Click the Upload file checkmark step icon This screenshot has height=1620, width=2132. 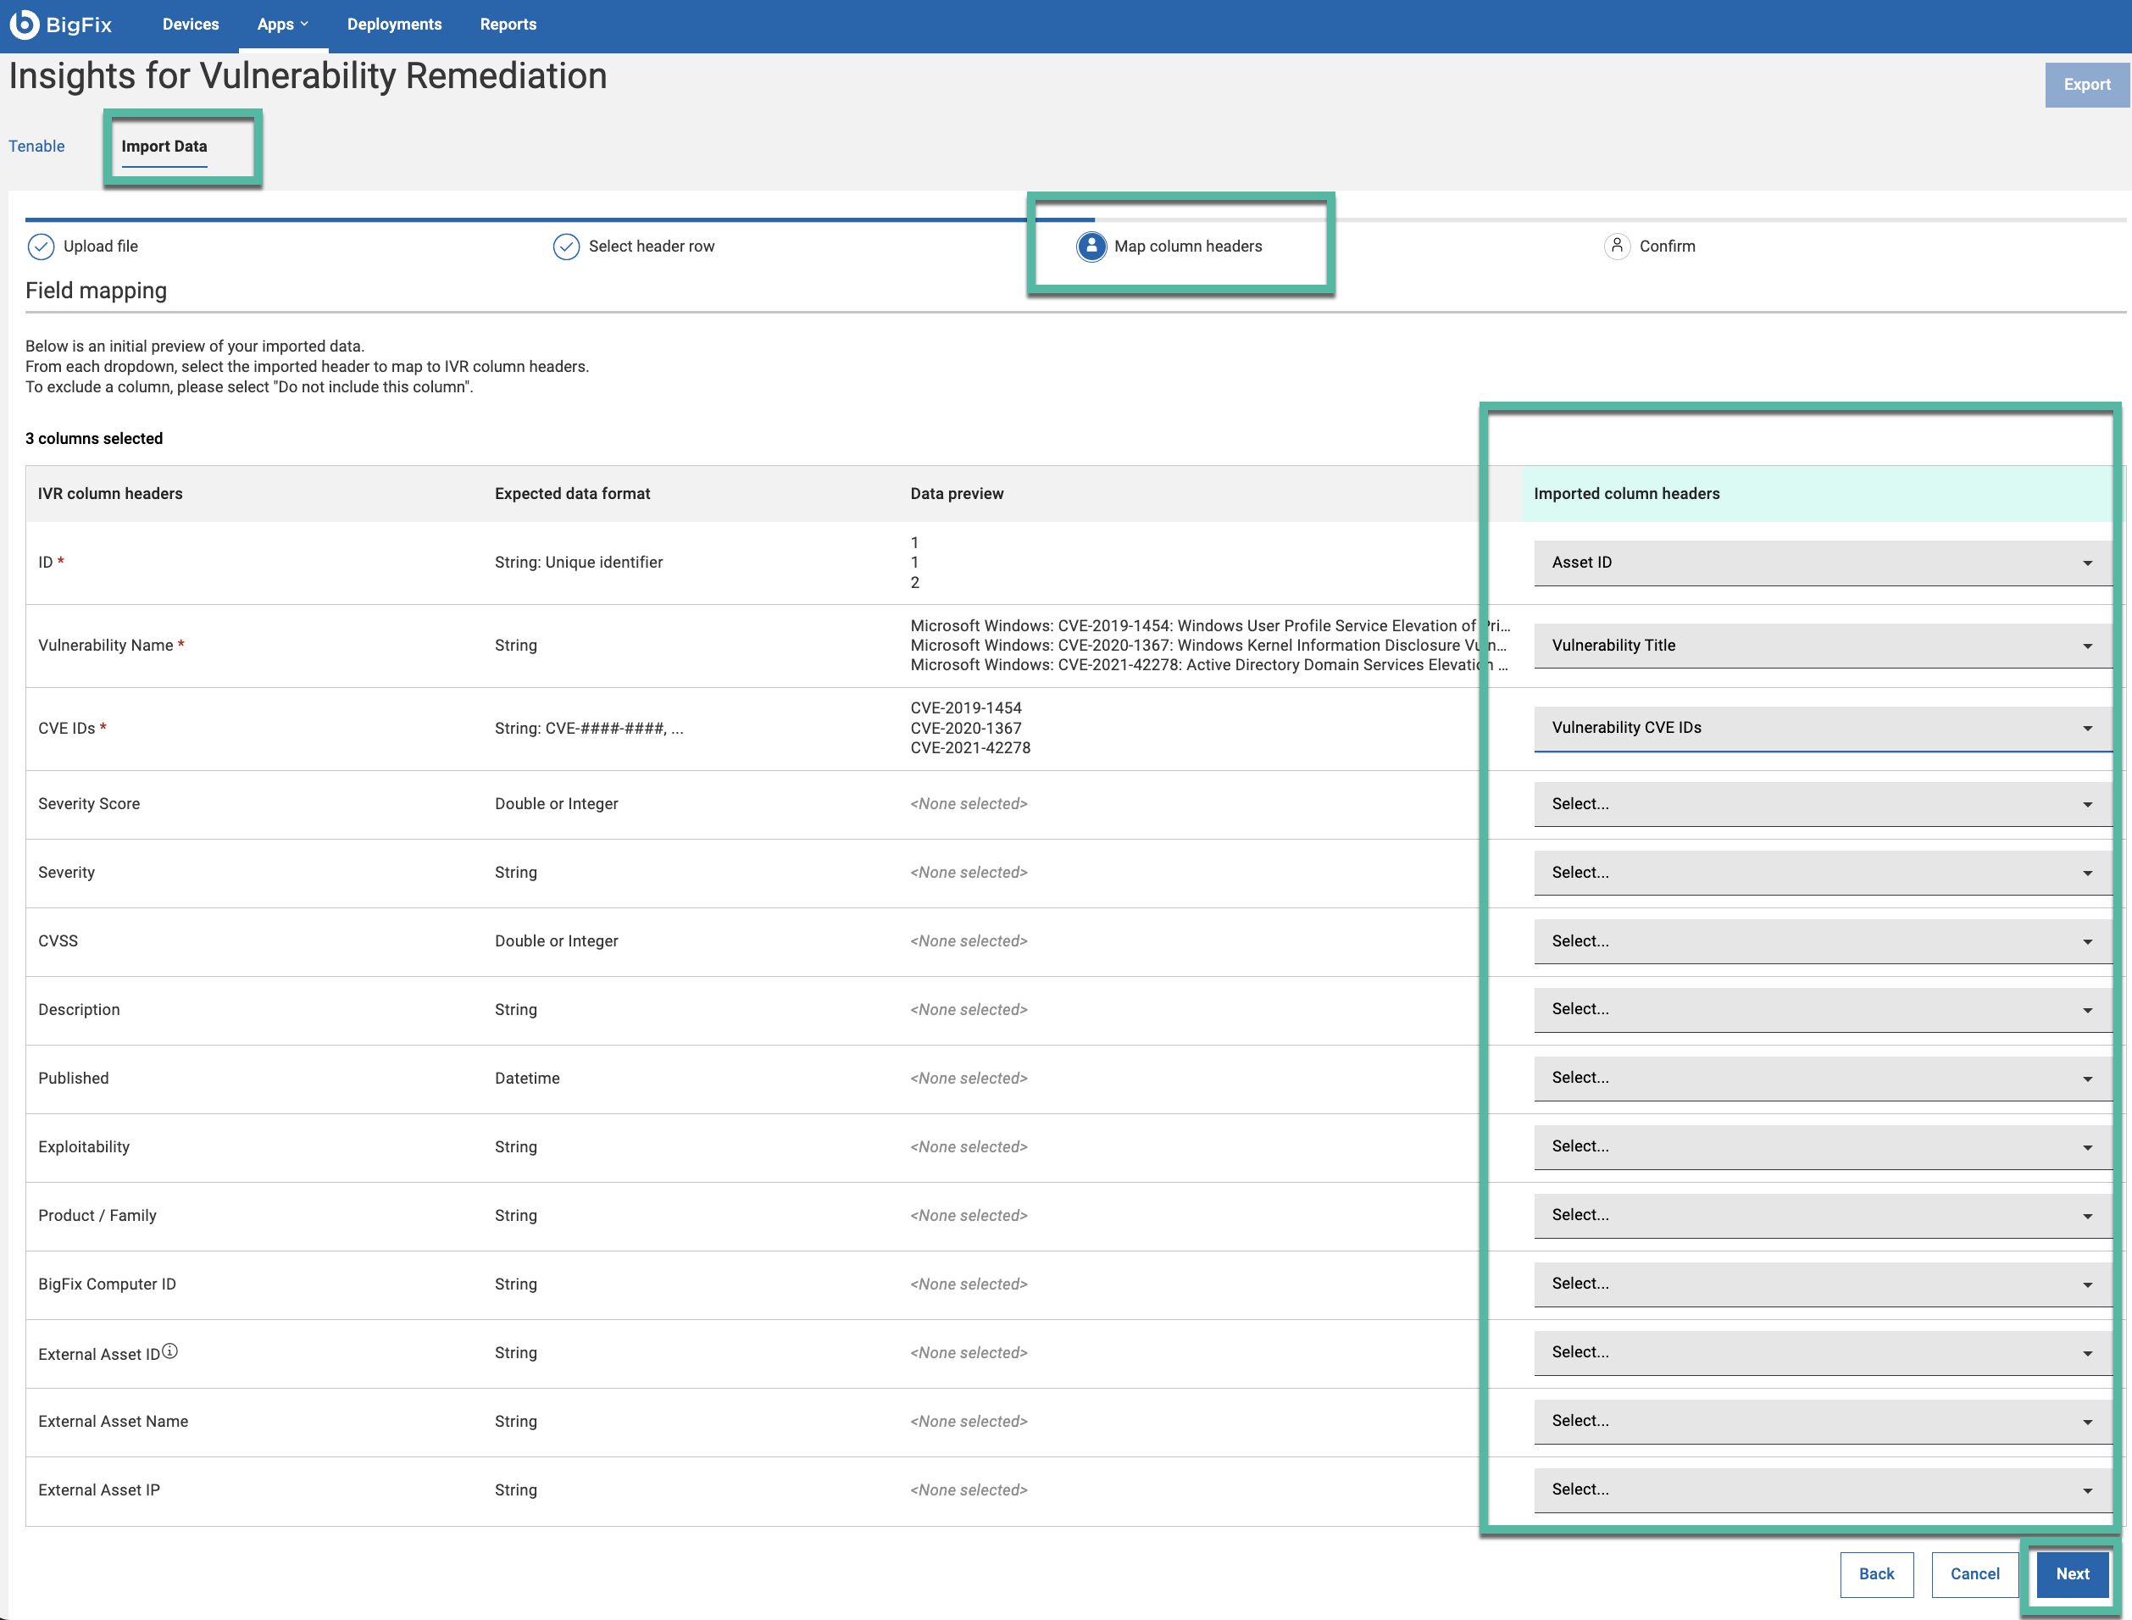[41, 247]
